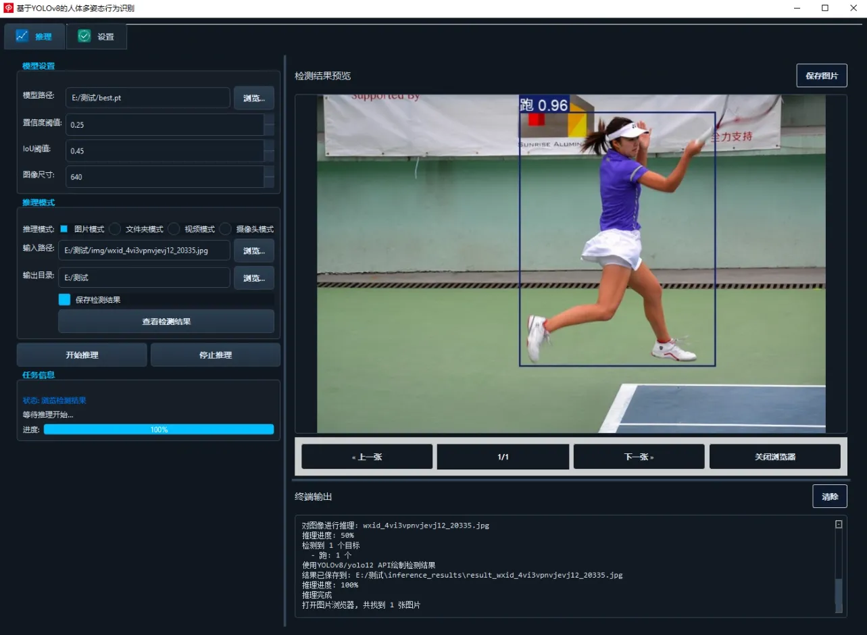Decrease IoU阈值 using down stepper
This screenshot has width=867, height=635.
point(269,156)
